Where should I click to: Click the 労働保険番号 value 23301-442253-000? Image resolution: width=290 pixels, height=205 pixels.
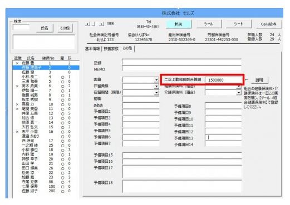(x=222, y=39)
